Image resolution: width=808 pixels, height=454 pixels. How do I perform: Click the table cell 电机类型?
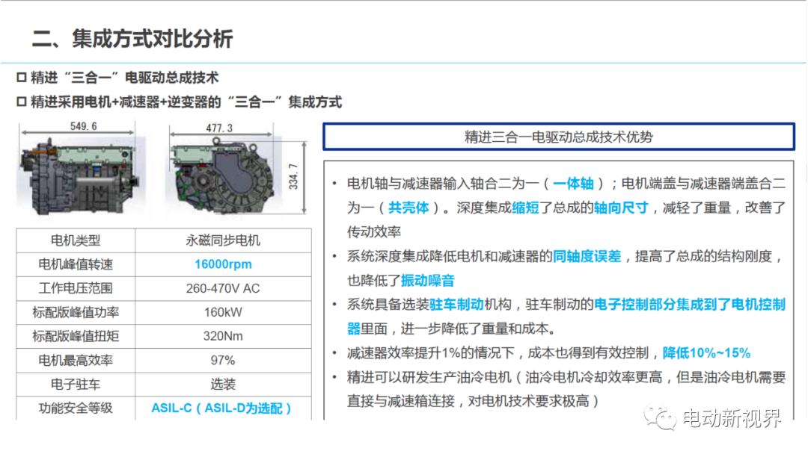(76, 240)
